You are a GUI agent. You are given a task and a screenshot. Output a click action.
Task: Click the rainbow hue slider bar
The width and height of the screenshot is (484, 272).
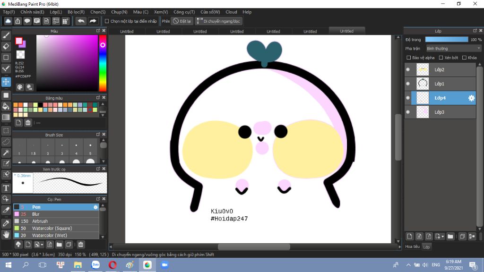click(x=103, y=63)
